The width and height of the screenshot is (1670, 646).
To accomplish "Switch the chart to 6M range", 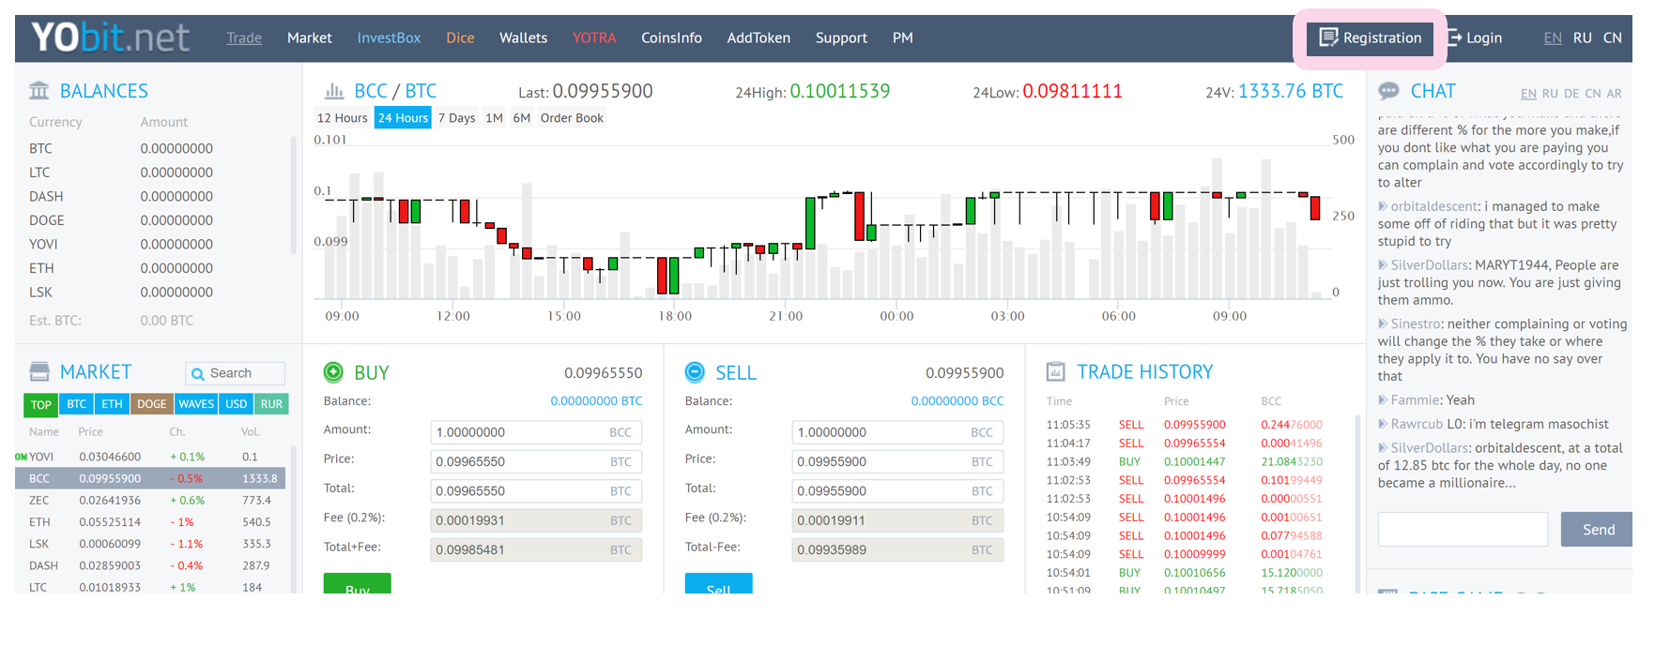I will tap(522, 117).
